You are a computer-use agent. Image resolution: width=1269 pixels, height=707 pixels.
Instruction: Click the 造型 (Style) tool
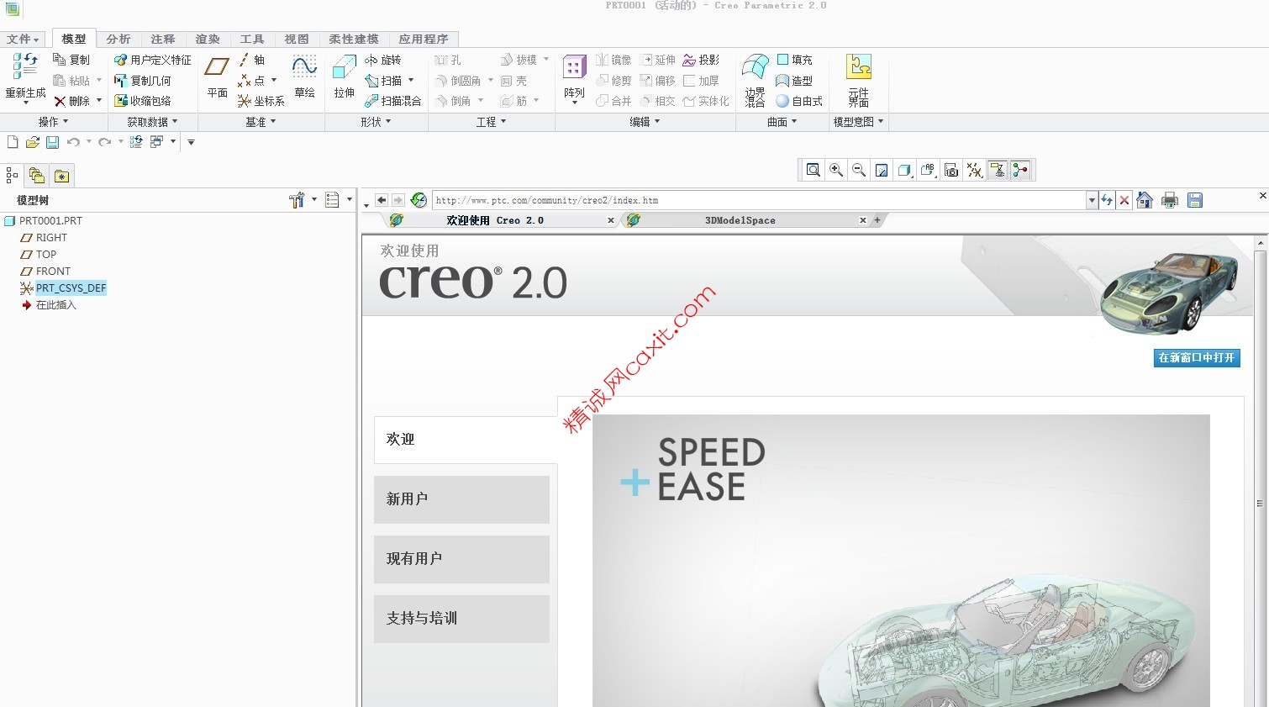coord(794,81)
